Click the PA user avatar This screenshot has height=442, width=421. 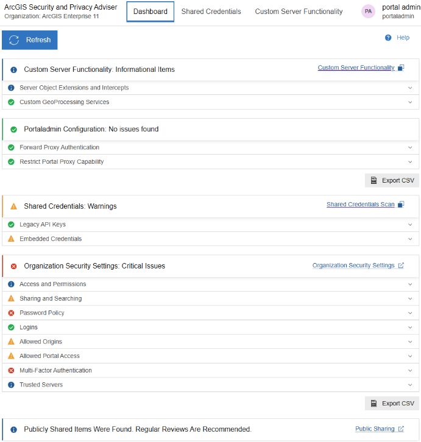(368, 12)
